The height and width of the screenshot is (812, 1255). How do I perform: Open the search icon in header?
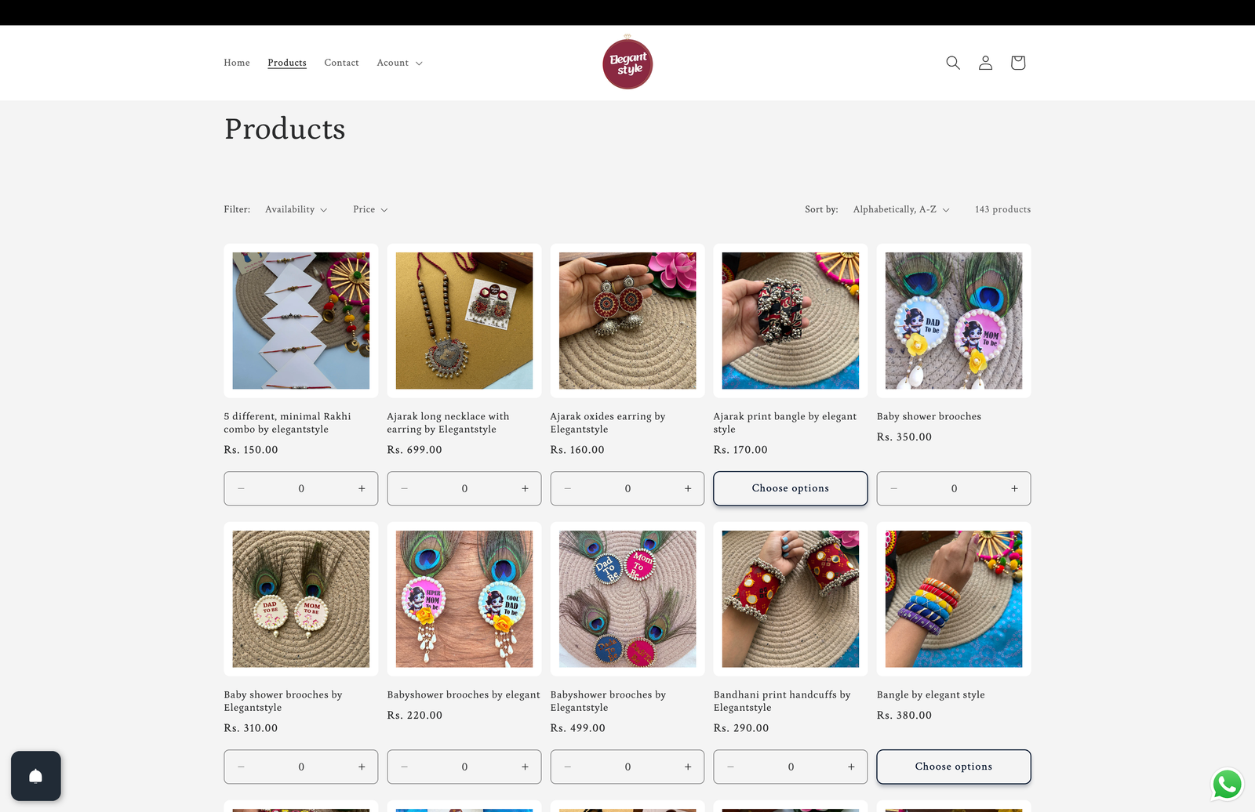[x=953, y=63]
